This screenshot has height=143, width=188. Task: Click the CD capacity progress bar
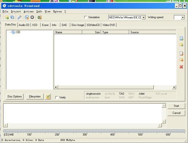pos(94,131)
